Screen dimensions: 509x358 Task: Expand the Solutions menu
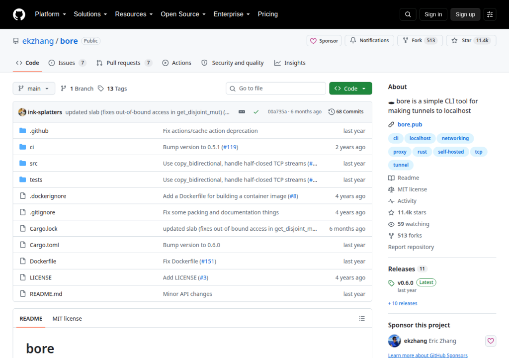pyautogui.click(x=90, y=14)
